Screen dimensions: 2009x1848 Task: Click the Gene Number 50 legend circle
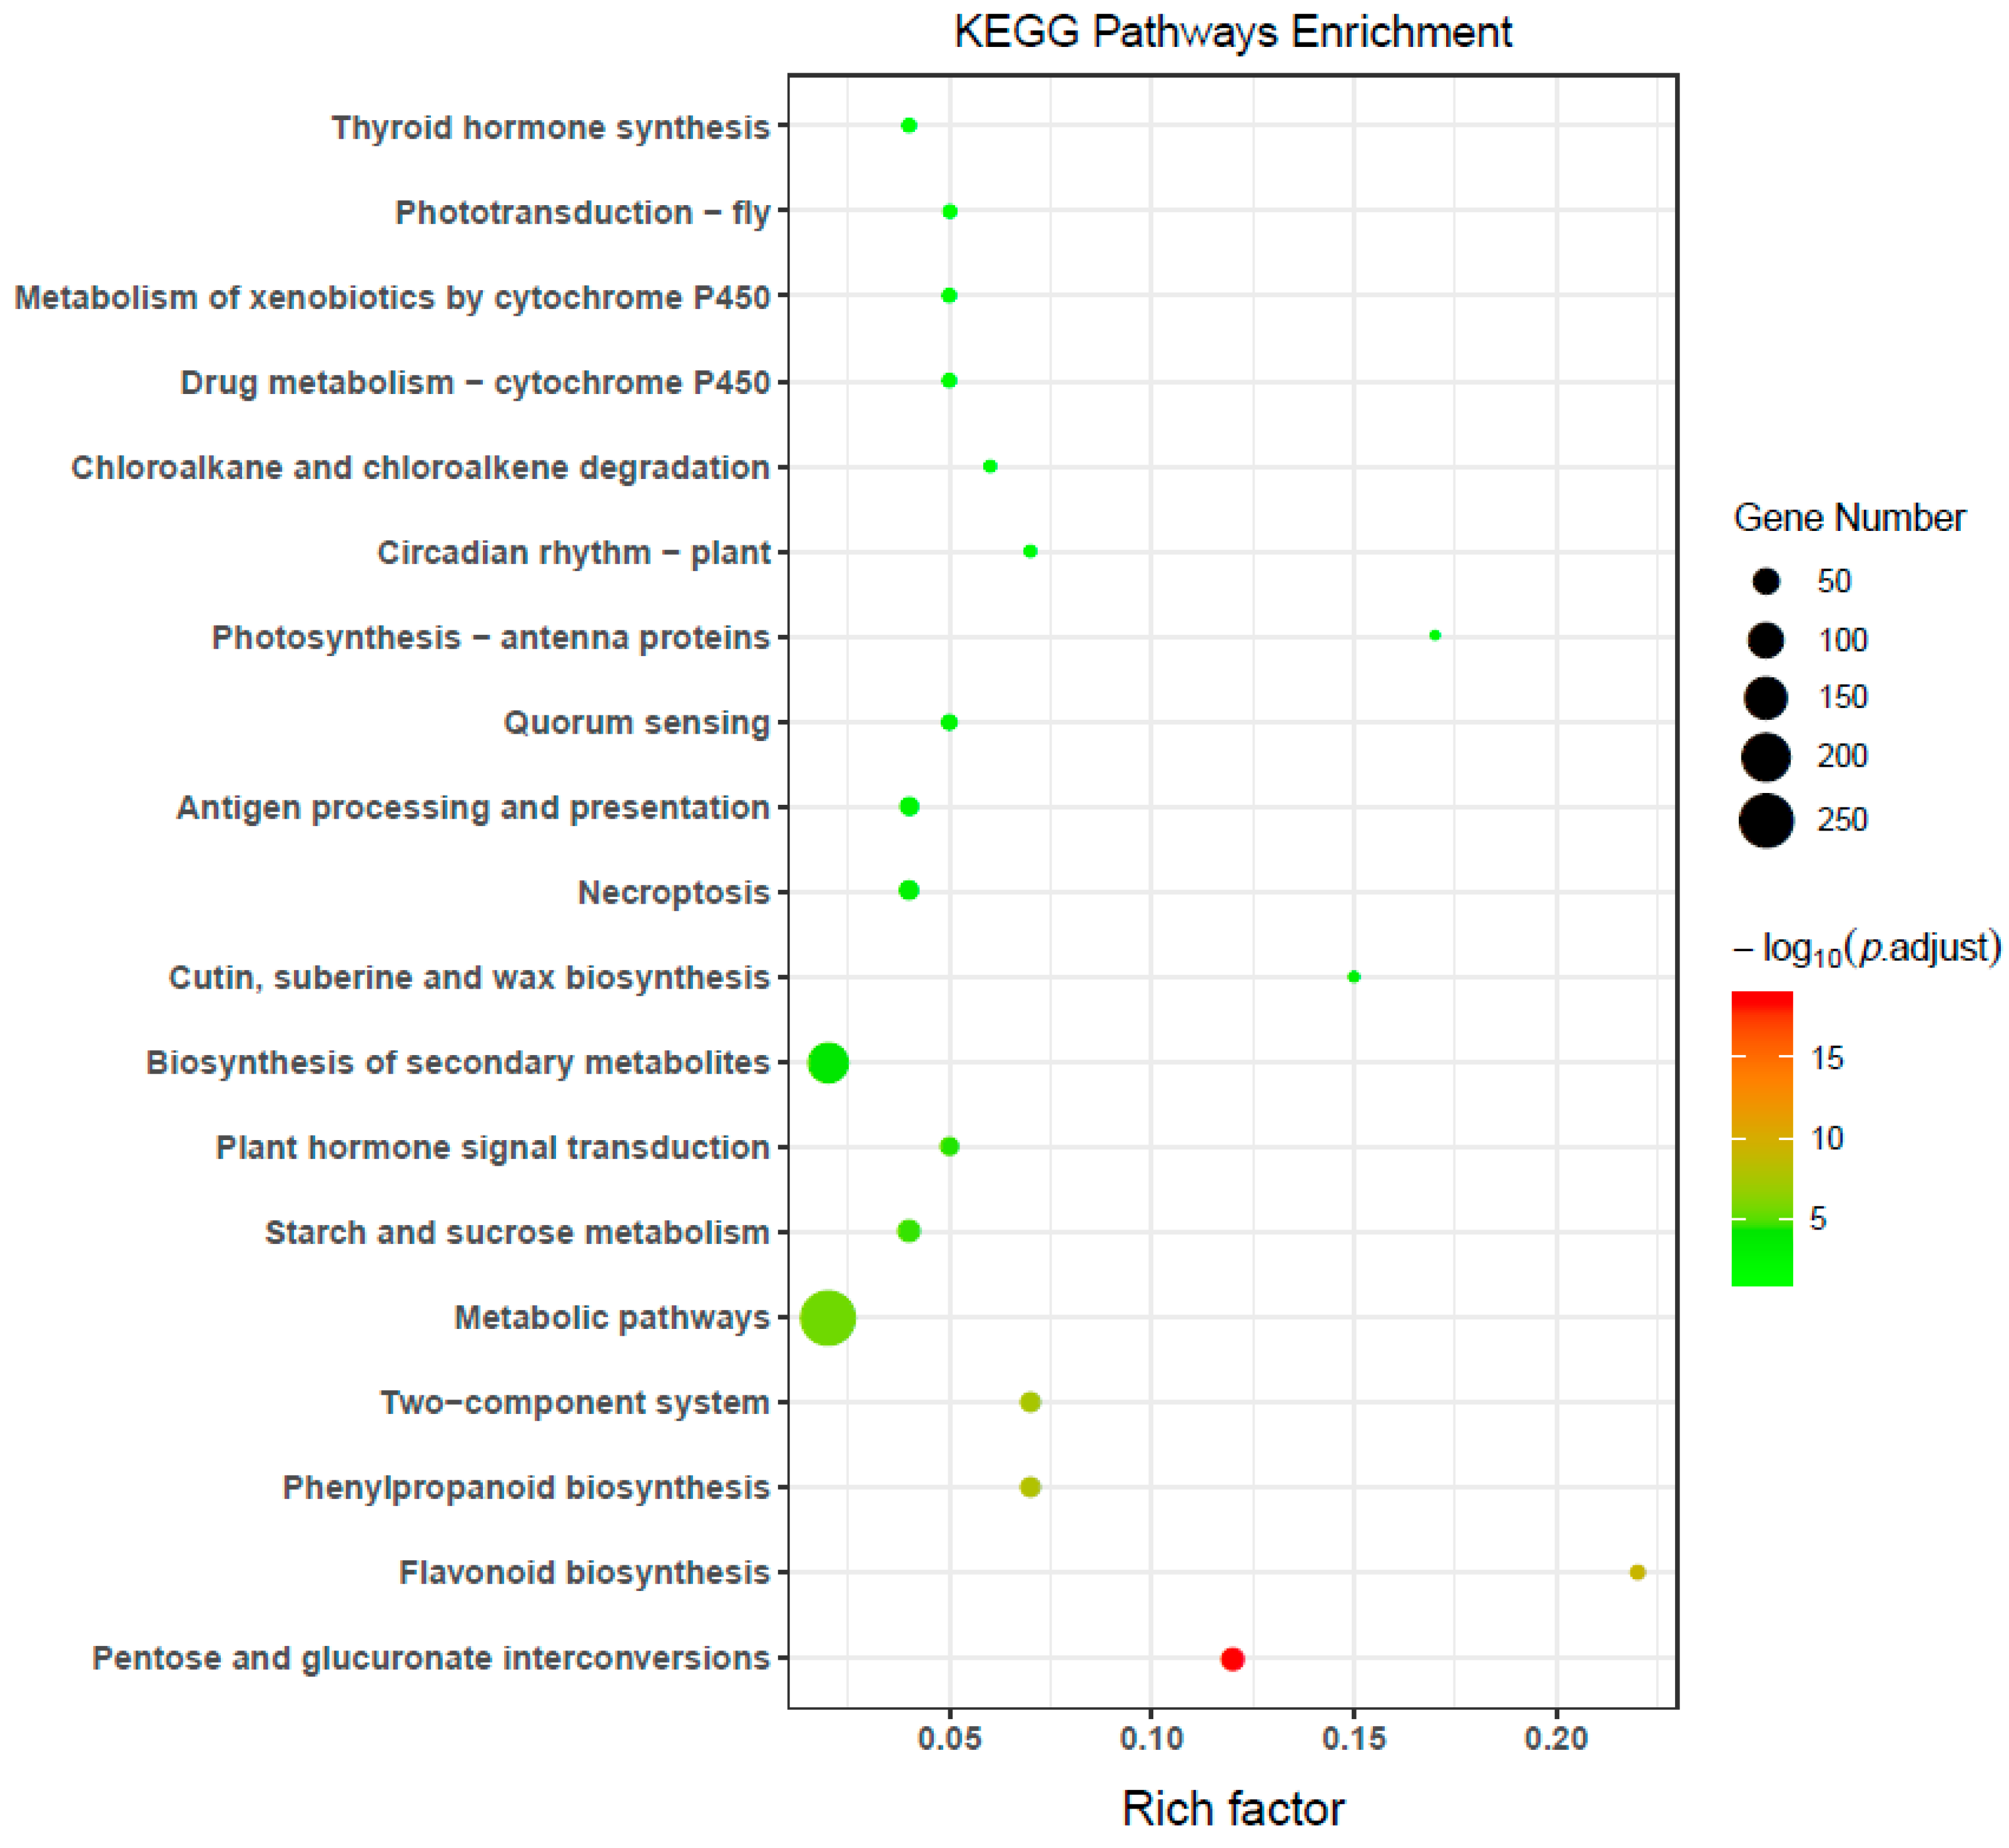[1765, 581]
